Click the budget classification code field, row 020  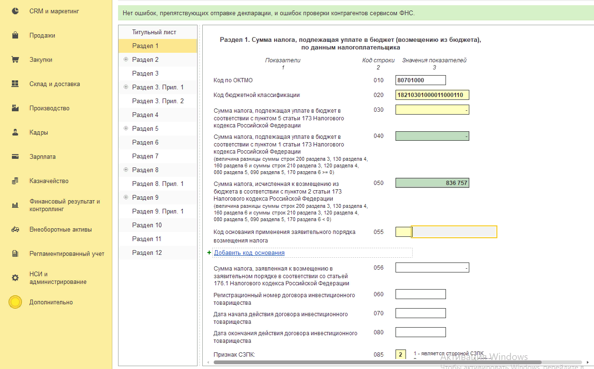tap(432, 95)
